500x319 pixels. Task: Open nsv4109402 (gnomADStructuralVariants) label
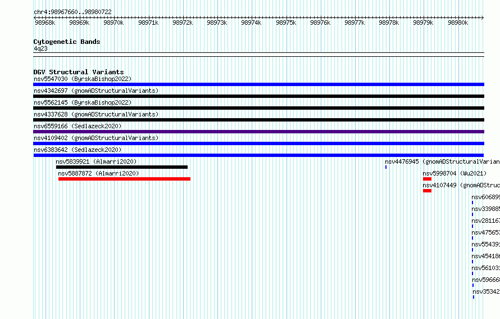click(96, 138)
